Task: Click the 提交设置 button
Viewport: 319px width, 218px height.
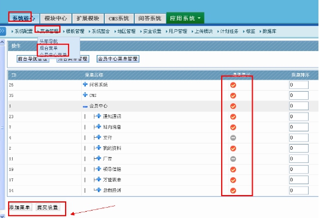Action: [48, 207]
